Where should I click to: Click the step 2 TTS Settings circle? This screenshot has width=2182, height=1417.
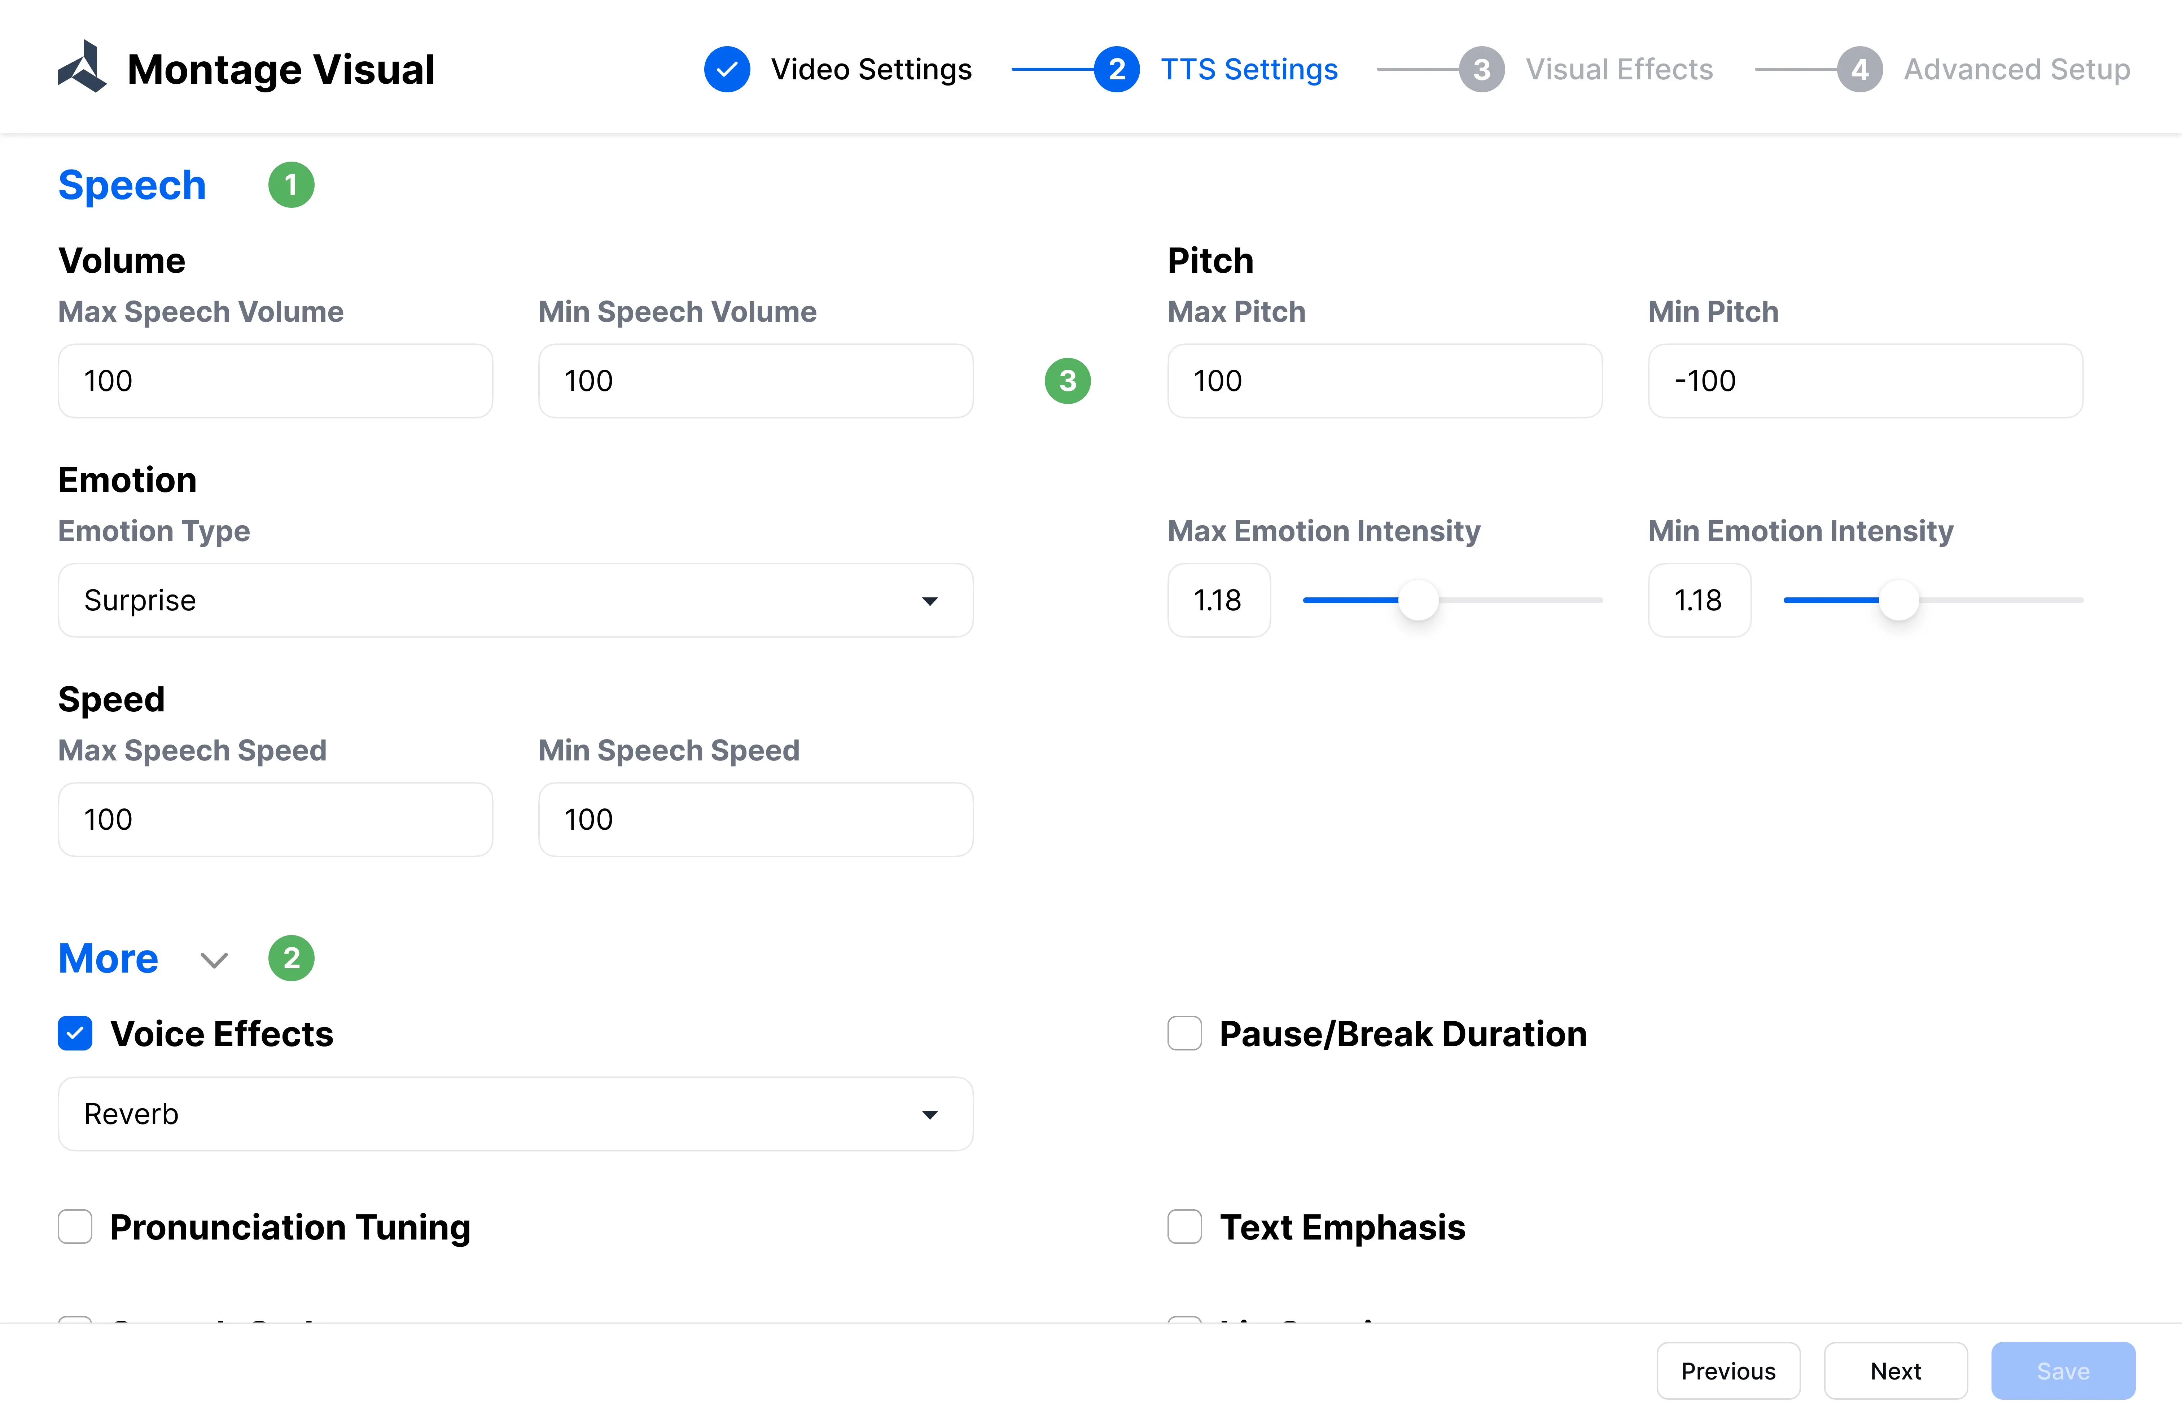[1116, 69]
